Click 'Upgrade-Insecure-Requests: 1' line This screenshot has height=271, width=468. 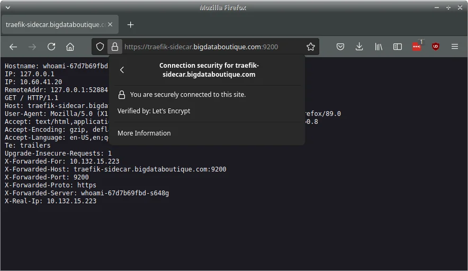point(58,153)
